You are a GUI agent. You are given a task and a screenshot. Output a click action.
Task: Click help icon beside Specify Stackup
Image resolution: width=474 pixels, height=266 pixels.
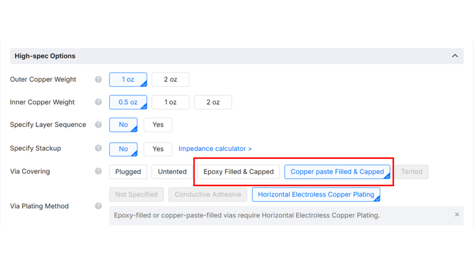(x=98, y=148)
